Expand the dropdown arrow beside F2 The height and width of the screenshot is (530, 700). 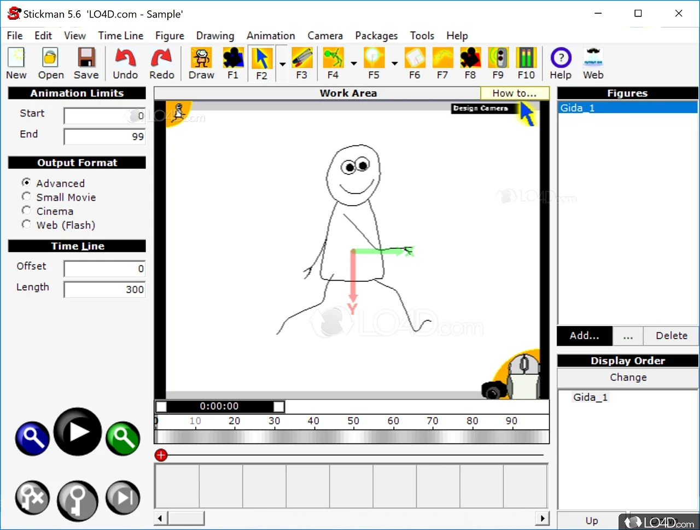[x=283, y=64]
